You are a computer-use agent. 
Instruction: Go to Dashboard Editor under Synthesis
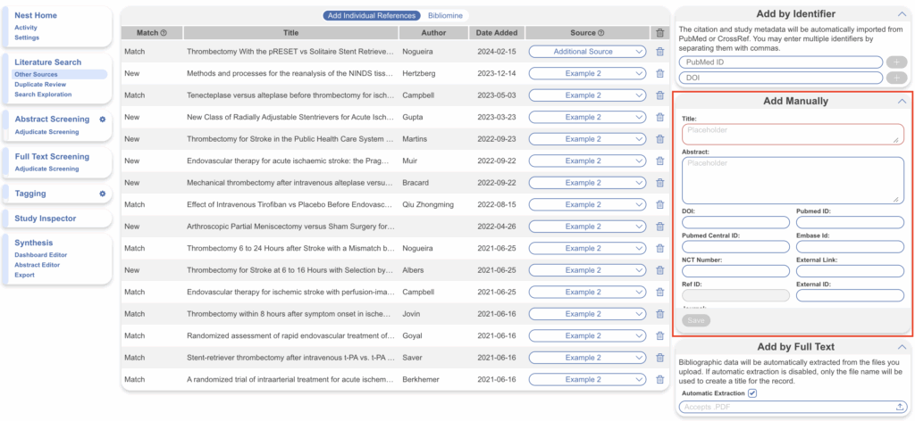[43, 255]
